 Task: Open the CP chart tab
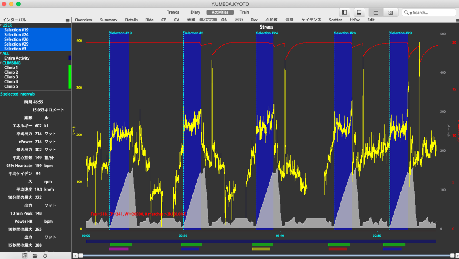pyautogui.click(x=164, y=20)
